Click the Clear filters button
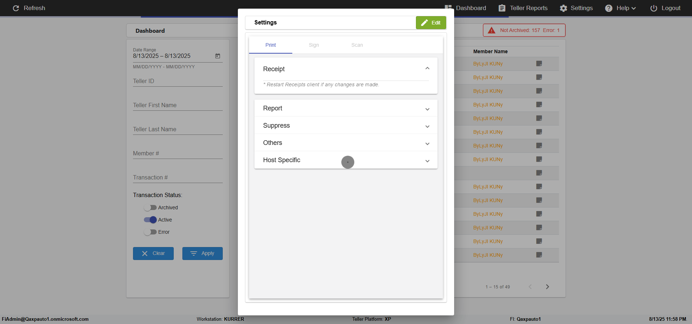The width and height of the screenshot is (692, 324). tap(153, 254)
